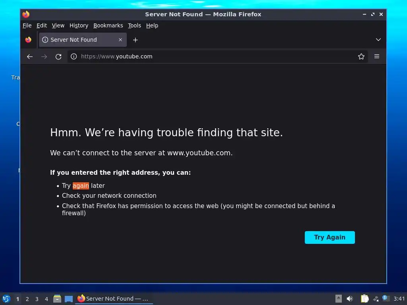Bookmark this page with the star icon

click(361, 56)
